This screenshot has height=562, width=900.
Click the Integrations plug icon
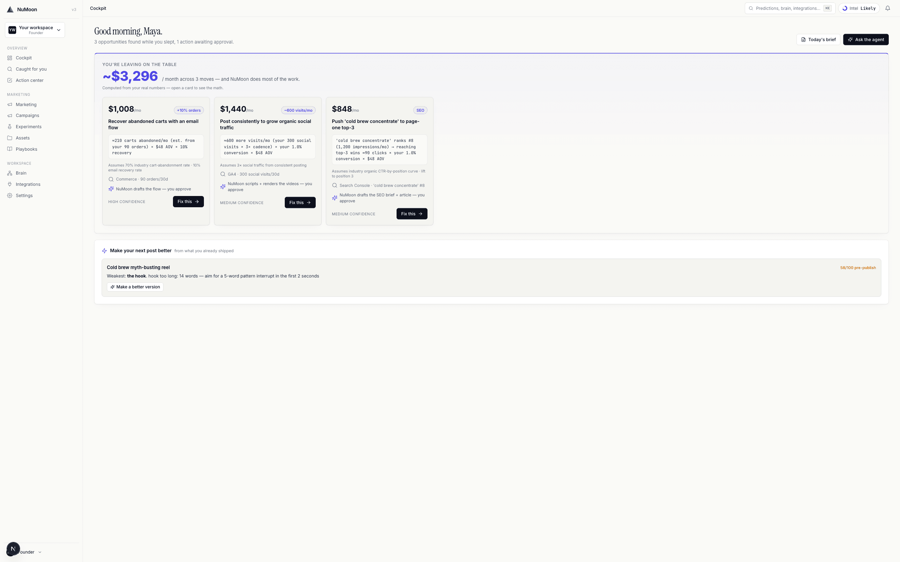10,184
